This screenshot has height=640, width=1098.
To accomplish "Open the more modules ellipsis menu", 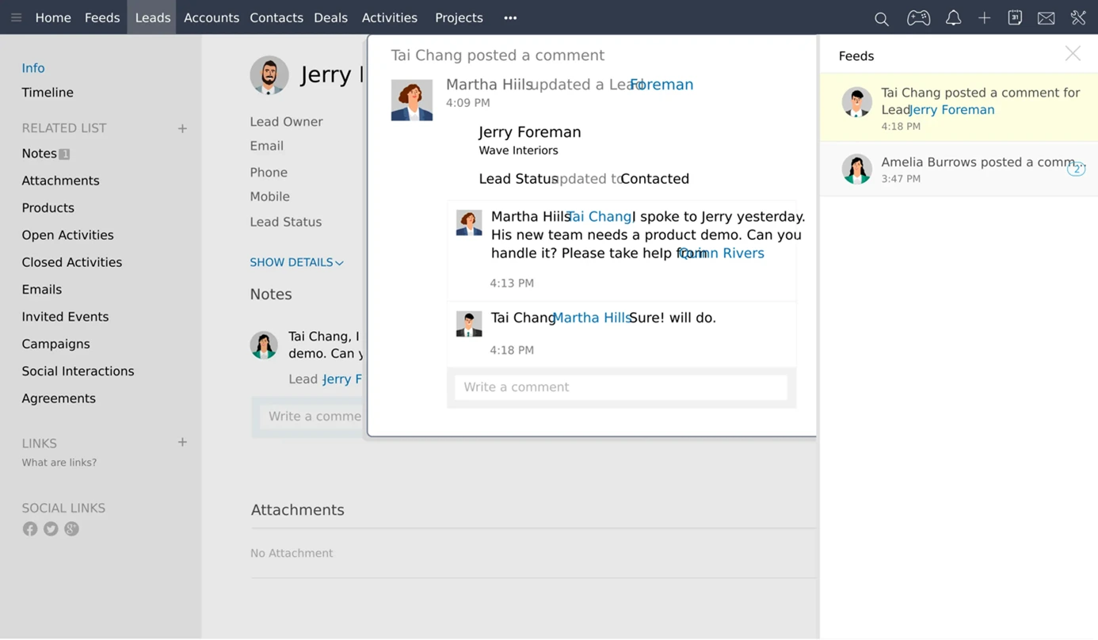I will point(510,17).
